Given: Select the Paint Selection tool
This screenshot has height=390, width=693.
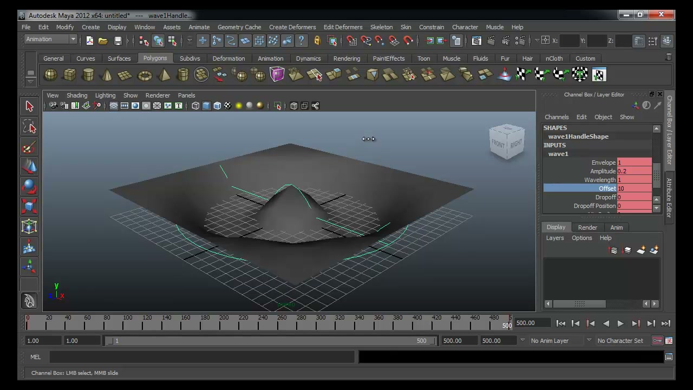Looking at the screenshot, I should coord(29,147).
